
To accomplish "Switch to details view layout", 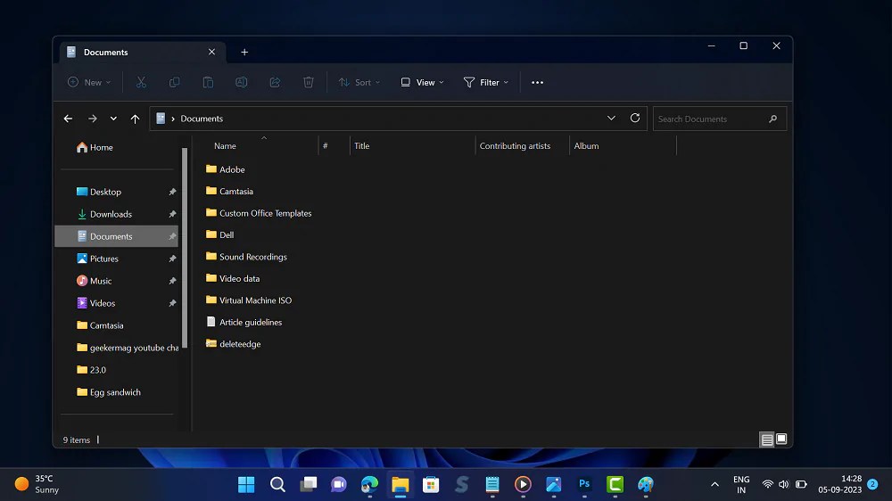I will 766,439.
